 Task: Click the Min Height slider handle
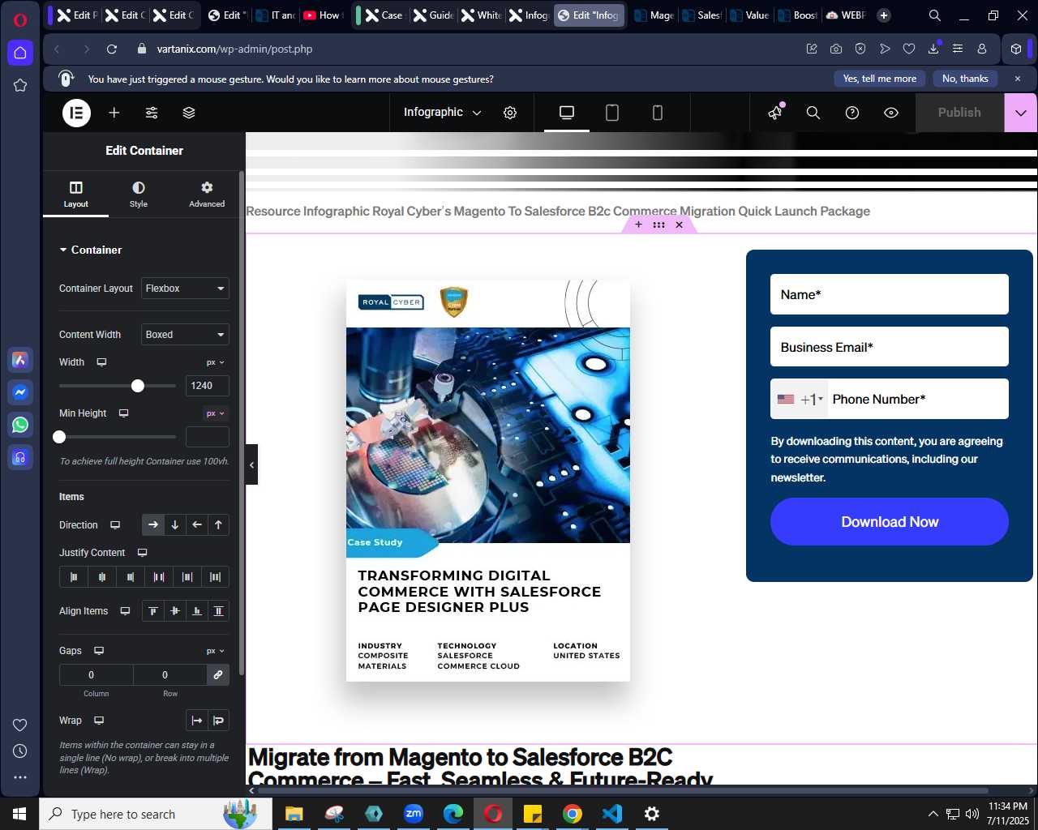59,437
